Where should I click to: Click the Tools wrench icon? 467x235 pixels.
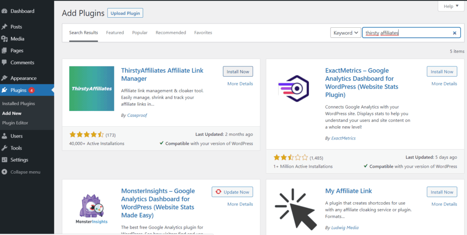pos(4,148)
